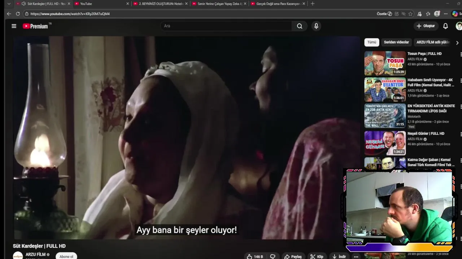The width and height of the screenshot is (462, 259).
Task: Open more actions below the video
Action: [x=356, y=256]
